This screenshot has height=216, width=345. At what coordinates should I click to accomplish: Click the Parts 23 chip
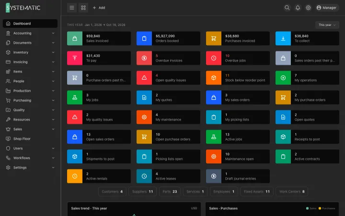[170, 192]
